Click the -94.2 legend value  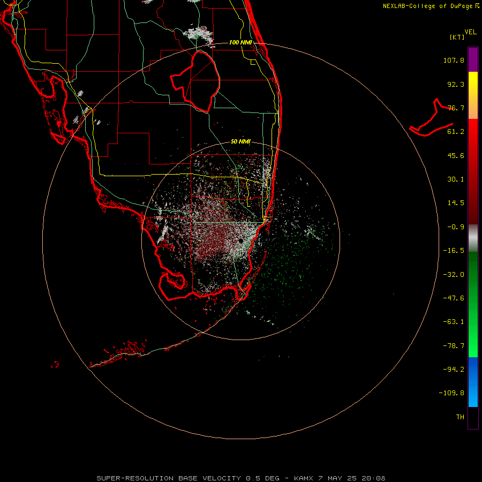coord(454,370)
